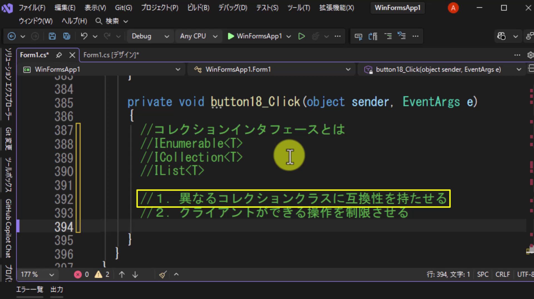
Task: Click the navigate forward arrow icon
Action: coord(35,36)
